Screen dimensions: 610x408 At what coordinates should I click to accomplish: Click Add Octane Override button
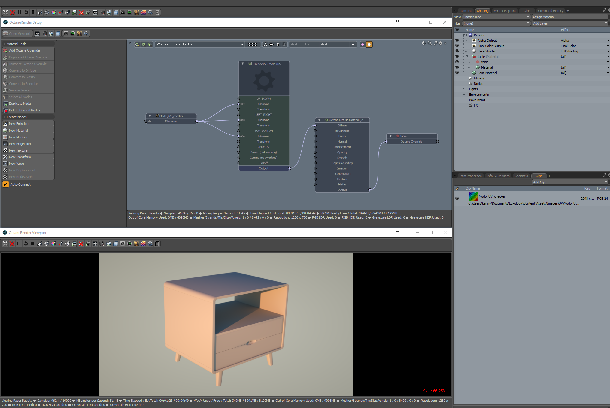pyautogui.click(x=28, y=50)
